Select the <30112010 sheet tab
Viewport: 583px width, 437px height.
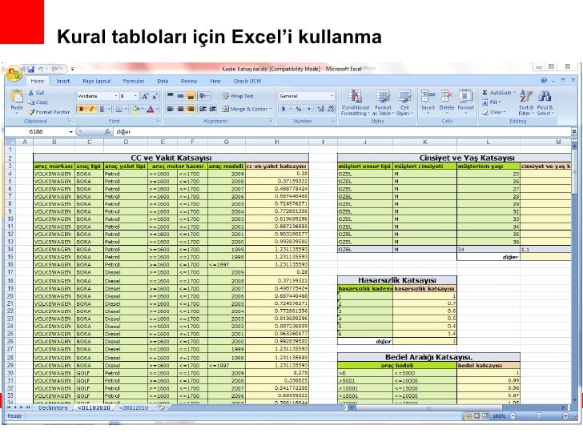click(x=134, y=407)
